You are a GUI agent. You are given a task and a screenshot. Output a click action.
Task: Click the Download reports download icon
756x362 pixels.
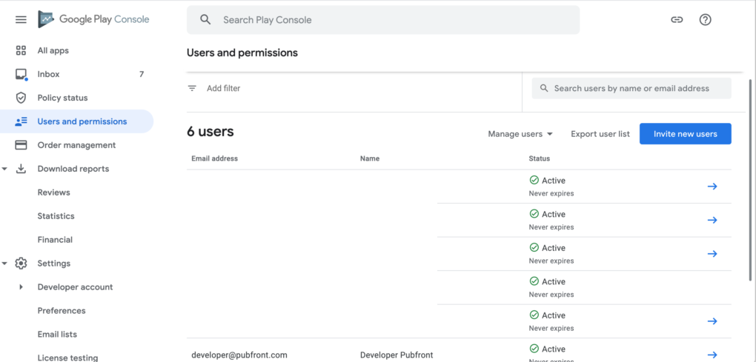[21, 169]
